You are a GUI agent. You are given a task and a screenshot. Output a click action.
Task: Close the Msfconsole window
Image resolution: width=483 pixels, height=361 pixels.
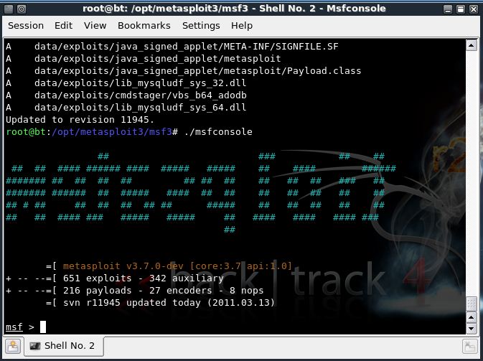pos(474,9)
